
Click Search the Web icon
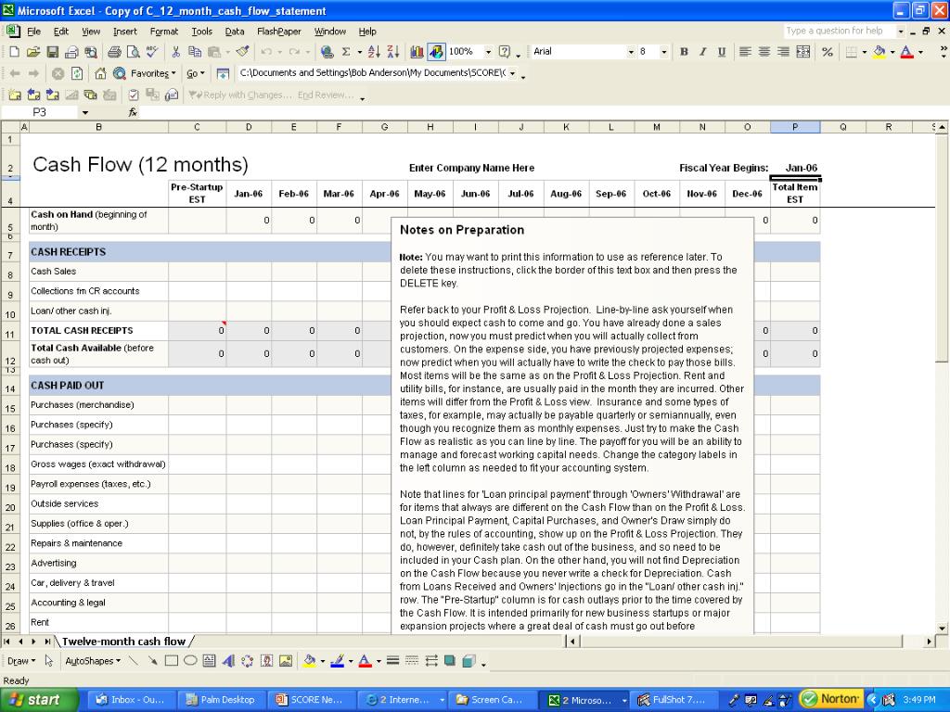120,74
